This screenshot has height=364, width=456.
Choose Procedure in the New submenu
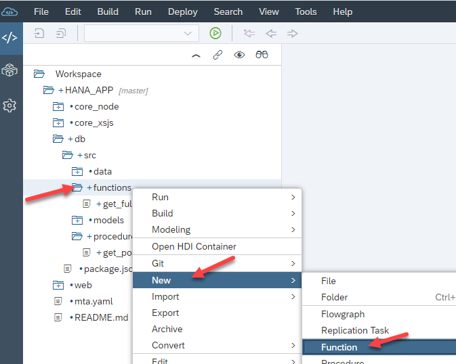click(x=379, y=361)
